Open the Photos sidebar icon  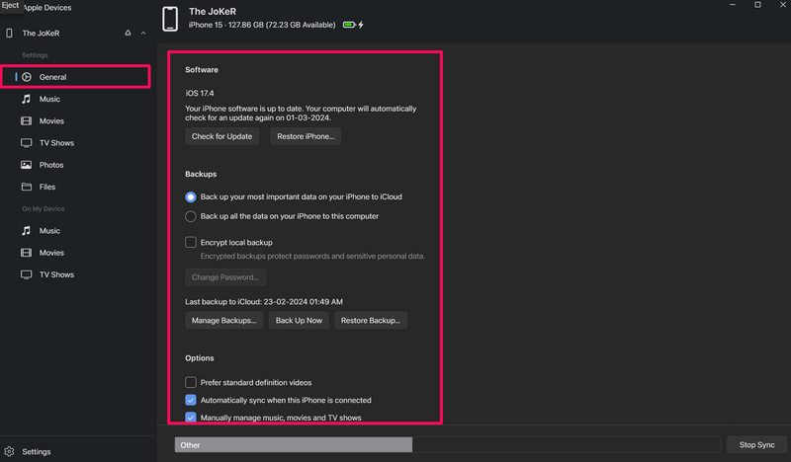pyautogui.click(x=27, y=165)
